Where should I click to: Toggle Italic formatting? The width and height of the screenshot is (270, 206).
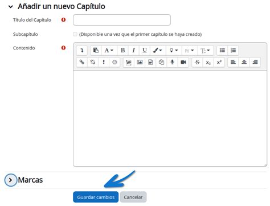click(x=134, y=51)
